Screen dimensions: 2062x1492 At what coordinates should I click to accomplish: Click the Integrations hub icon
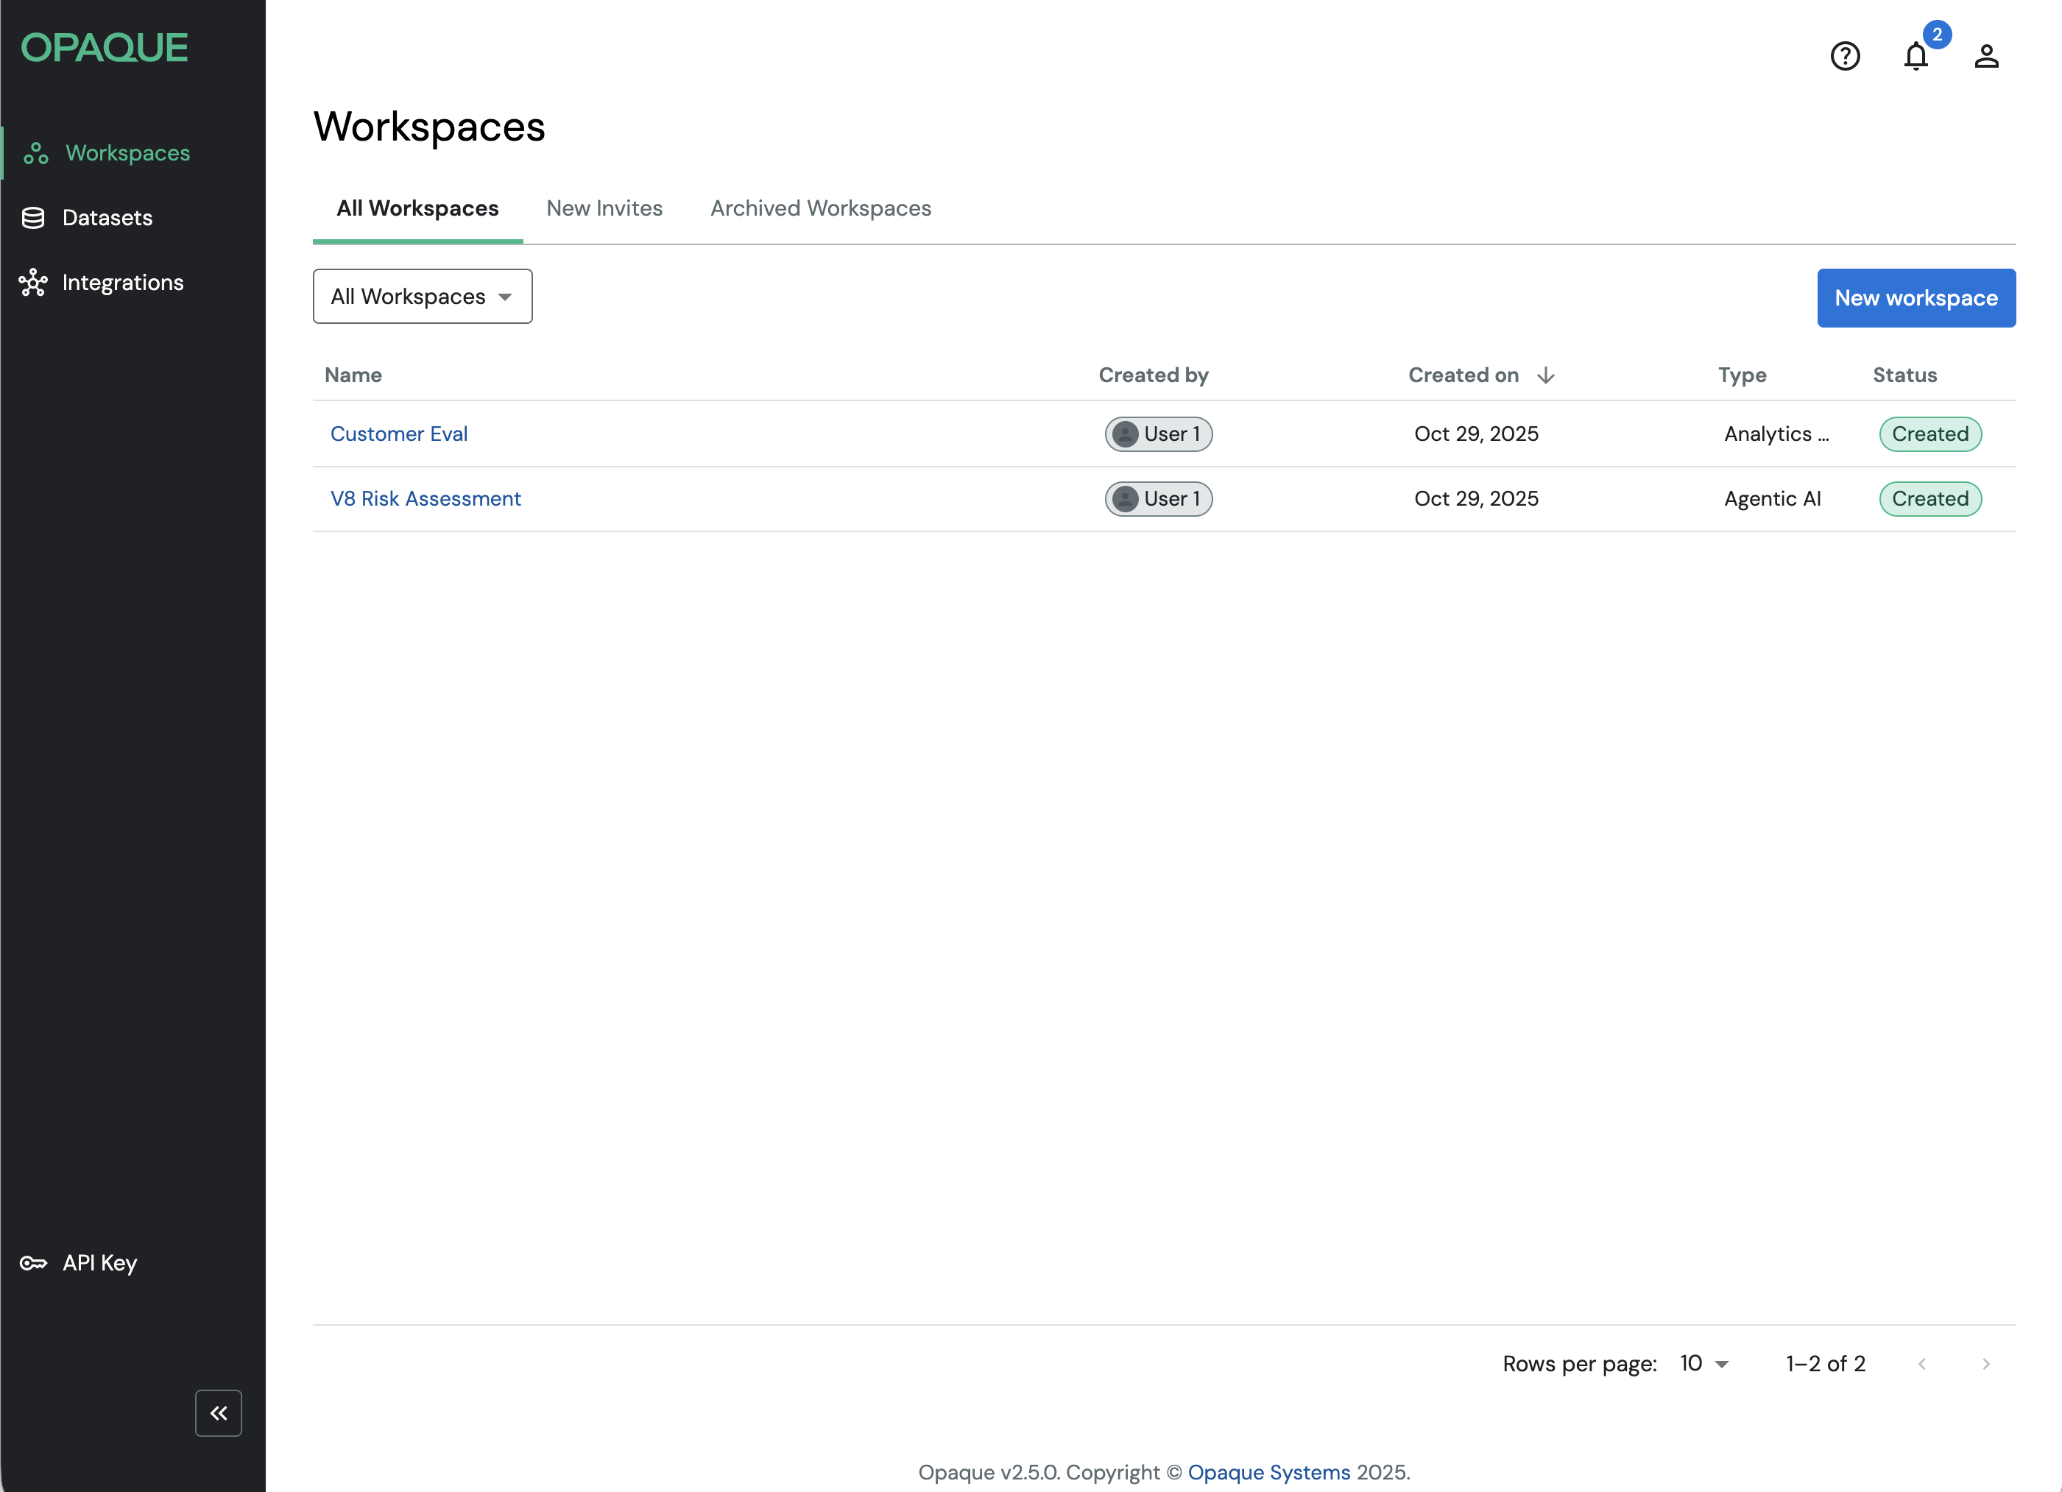tap(32, 283)
